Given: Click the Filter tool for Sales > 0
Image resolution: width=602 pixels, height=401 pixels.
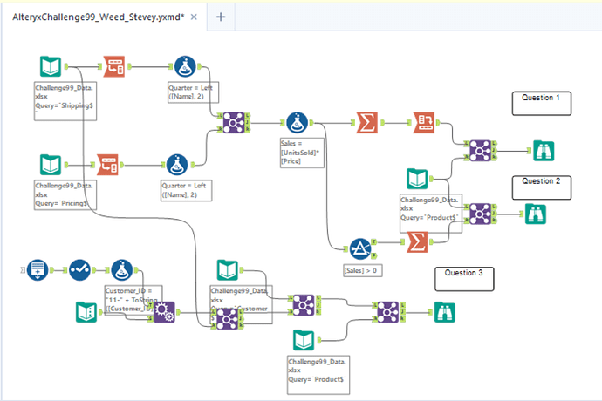Looking at the screenshot, I should click(360, 249).
